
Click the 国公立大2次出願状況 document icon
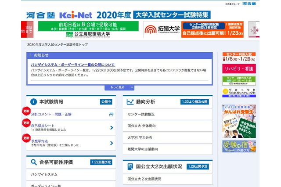tap(130, 166)
